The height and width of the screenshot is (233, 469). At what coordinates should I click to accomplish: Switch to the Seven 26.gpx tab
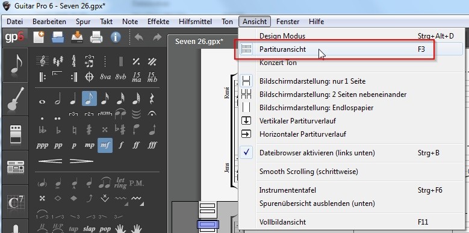coord(199,42)
